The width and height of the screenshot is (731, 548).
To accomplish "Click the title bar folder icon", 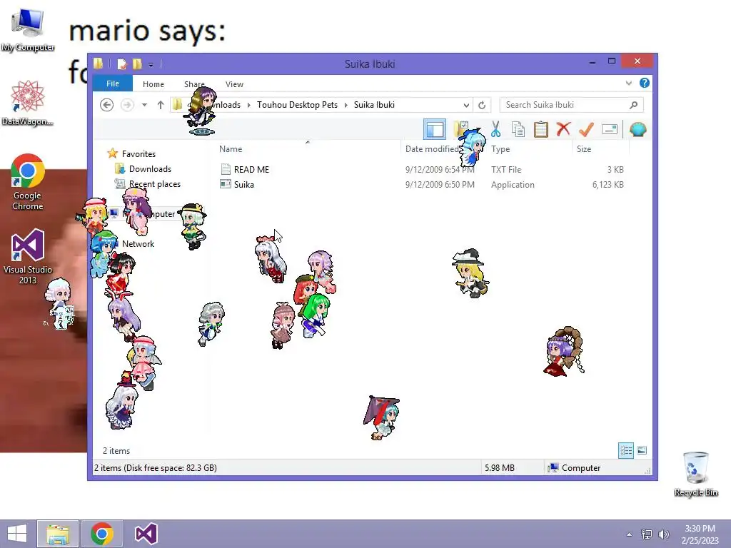I will [x=98, y=64].
